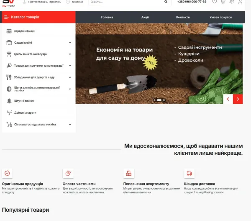
Task: Click the garden tools promo banner
Action: (159, 64)
